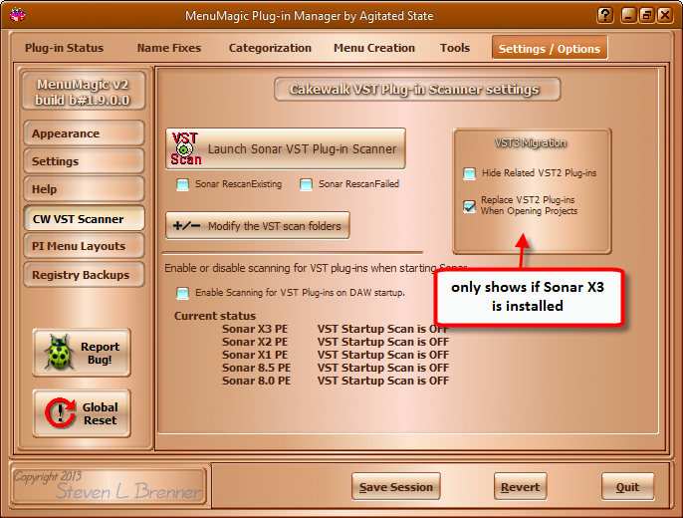This screenshot has height=518, width=683.
Task: Open the Name Fixes tab
Action: click(169, 48)
